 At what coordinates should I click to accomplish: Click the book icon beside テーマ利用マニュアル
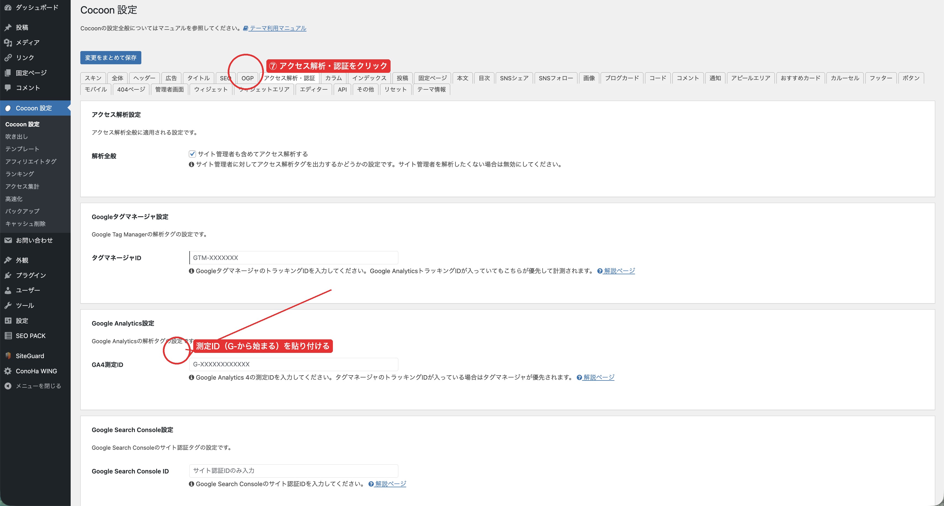[246, 28]
